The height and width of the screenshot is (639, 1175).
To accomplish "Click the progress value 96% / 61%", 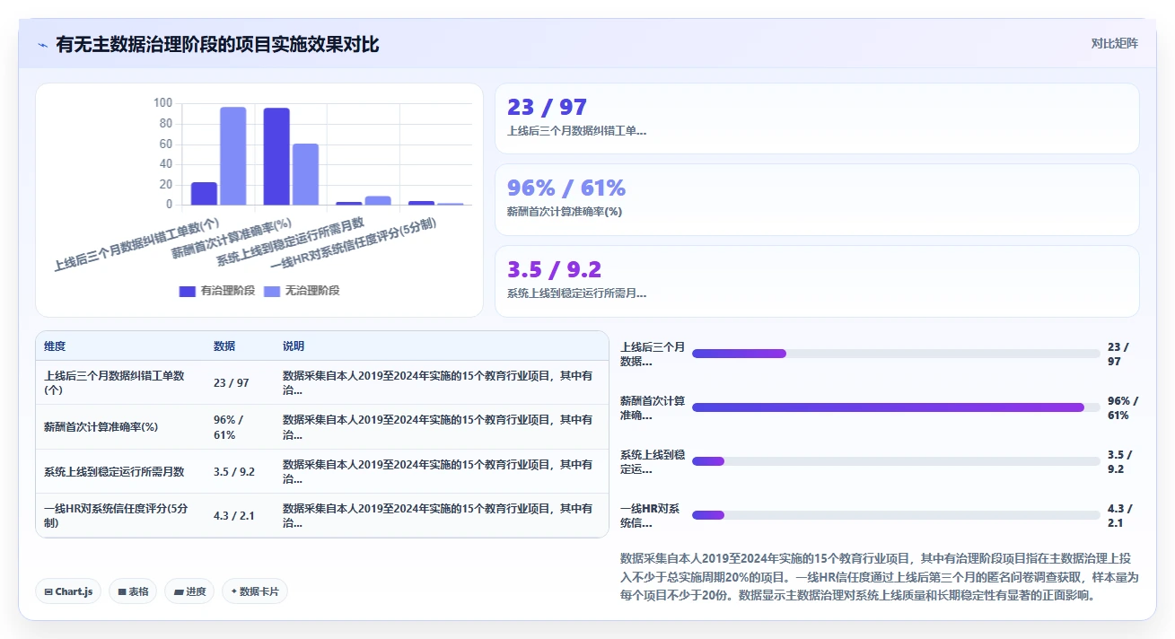I will pyautogui.click(x=1123, y=407).
